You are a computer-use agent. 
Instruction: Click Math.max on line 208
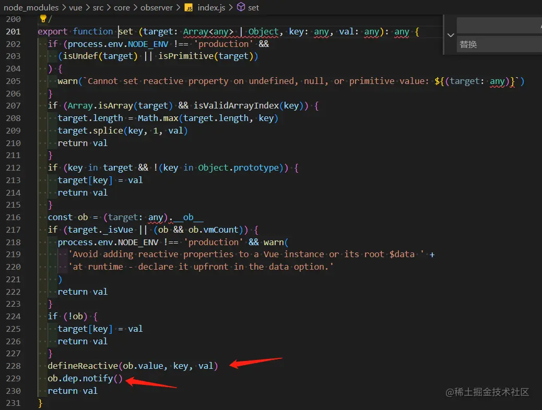tap(158, 118)
